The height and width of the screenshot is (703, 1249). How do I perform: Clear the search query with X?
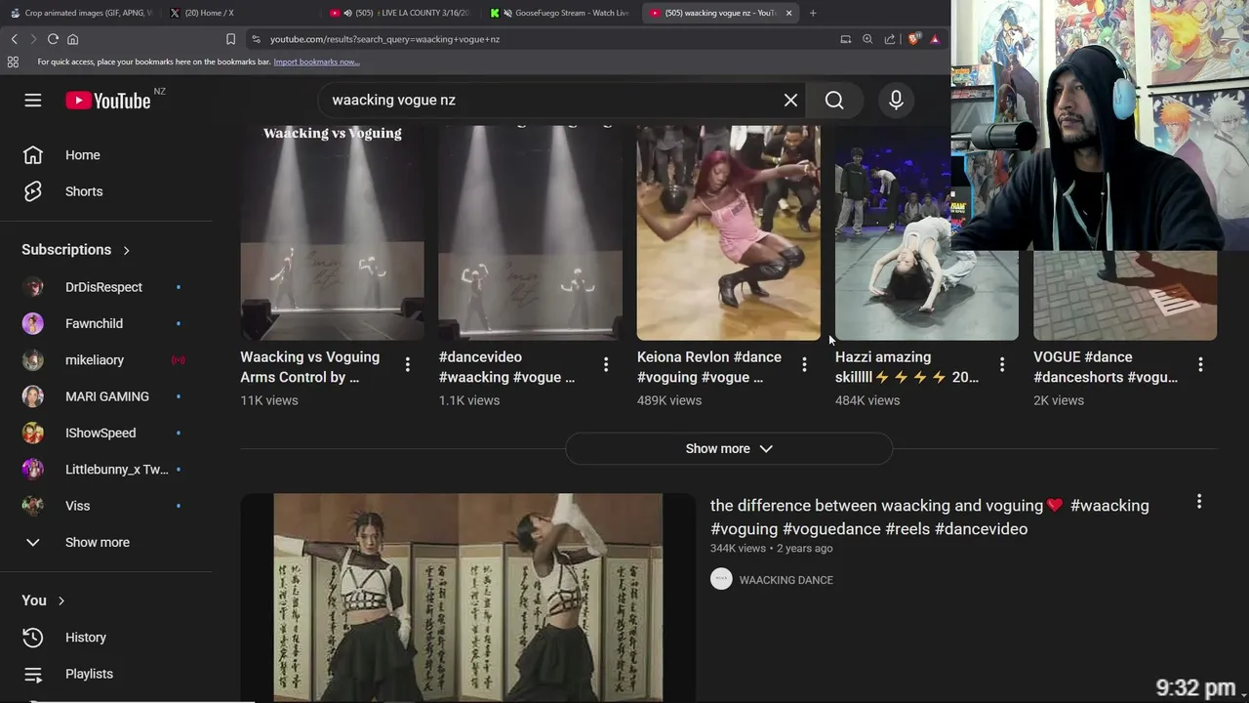pyautogui.click(x=790, y=100)
